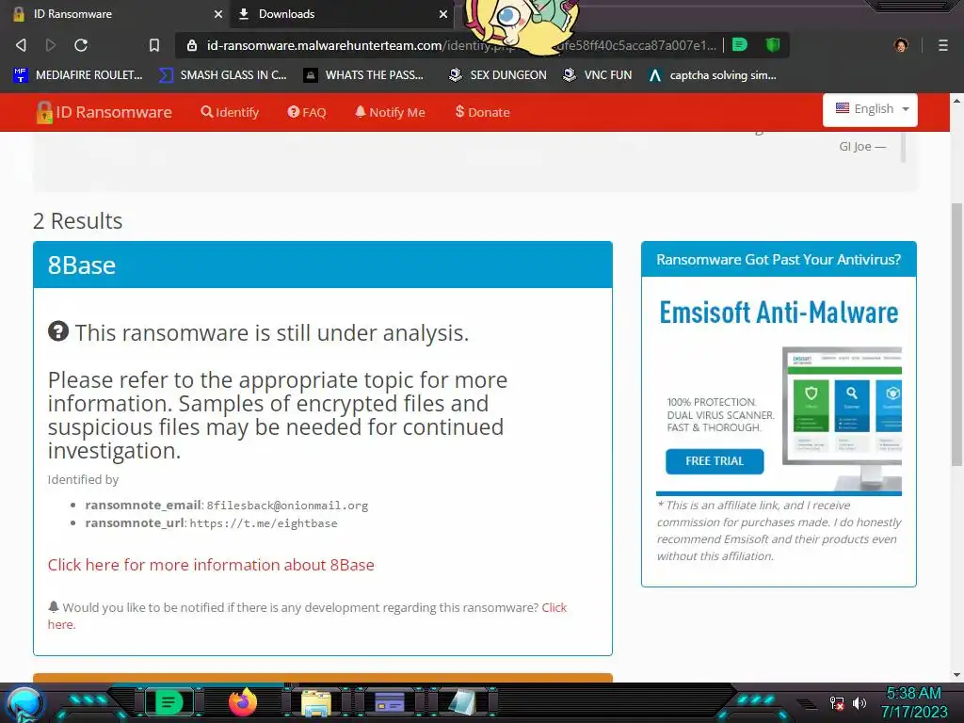Bookmark this page via the bookmark icon
The image size is (964, 723).
tap(154, 45)
